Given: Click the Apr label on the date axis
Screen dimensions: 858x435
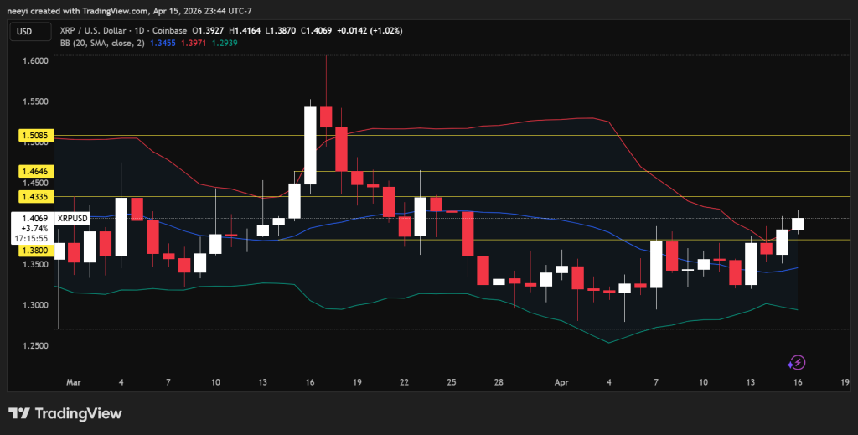Looking at the screenshot, I should [562, 381].
